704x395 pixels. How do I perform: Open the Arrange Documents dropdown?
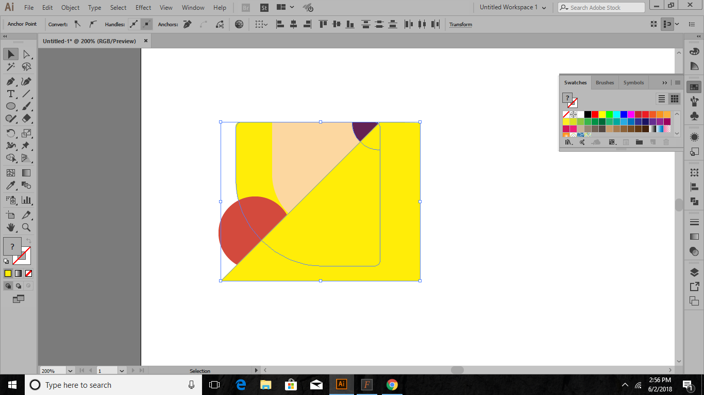285,8
